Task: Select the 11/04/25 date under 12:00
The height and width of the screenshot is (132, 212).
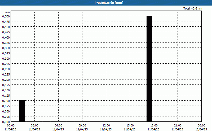Action: 106,129
